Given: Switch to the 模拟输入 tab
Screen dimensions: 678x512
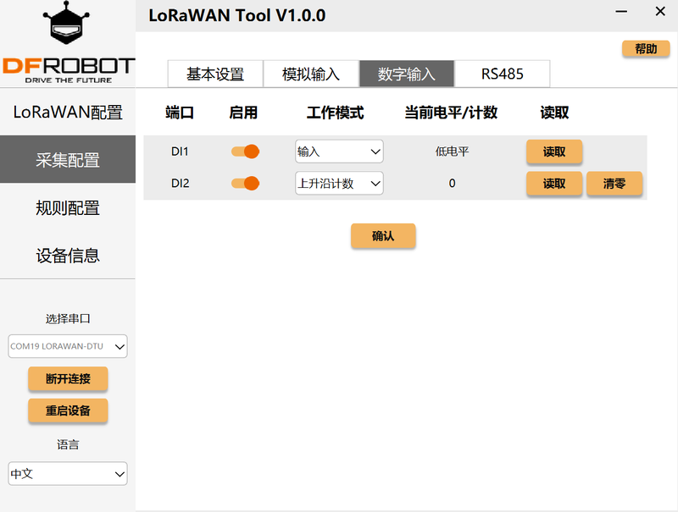Looking at the screenshot, I should [x=311, y=74].
